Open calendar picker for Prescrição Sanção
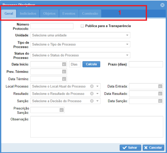Image resolution: width=167 pixels, height=153 pixels. pyautogui.click(x=62, y=110)
